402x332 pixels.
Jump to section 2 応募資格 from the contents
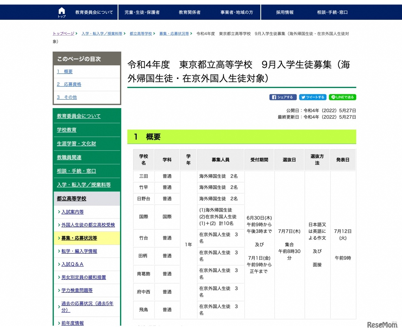click(x=69, y=84)
